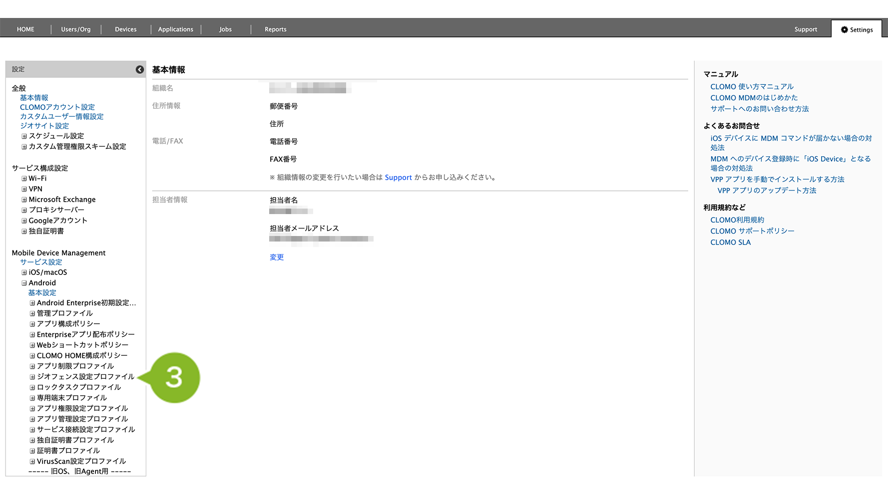The image size is (888, 499).
Task: Collapse the 設定 sidebar panel arrow
Action: [x=140, y=70]
